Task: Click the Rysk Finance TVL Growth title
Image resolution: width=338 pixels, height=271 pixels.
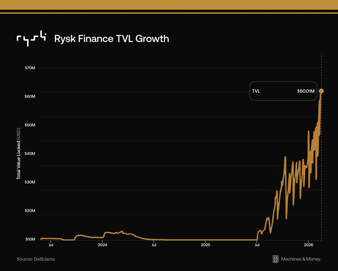Action: click(x=111, y=39)
